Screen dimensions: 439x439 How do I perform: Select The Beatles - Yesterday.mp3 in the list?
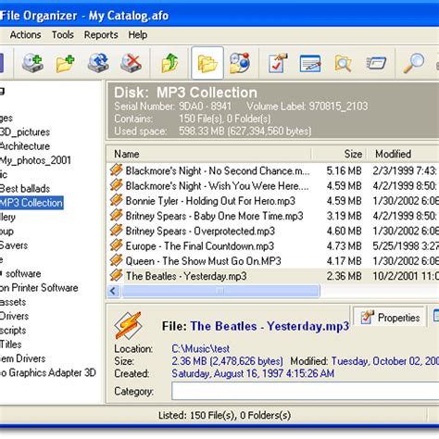tap(186, 276)
